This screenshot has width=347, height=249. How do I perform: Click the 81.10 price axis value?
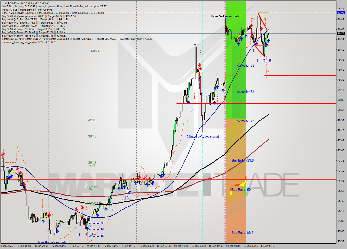pos(341,9)
